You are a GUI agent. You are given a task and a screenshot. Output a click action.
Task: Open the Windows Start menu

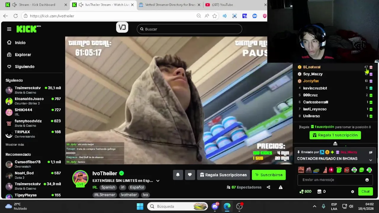pyautogui.click(x=140, y=206)
